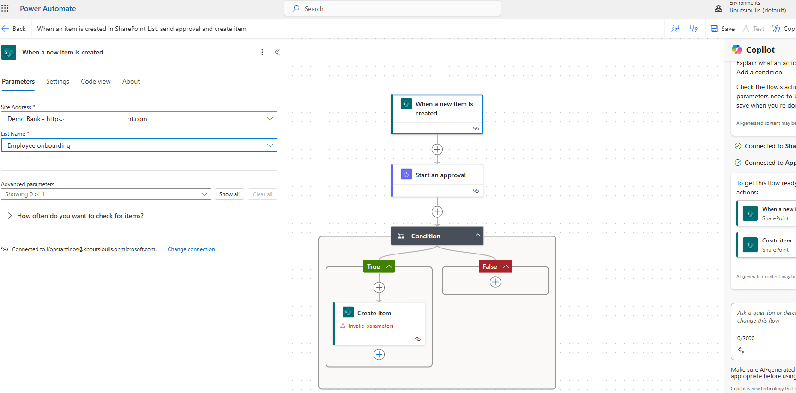Click the Copilot logo in side panel

pyautogui.click(x=737, y=49)
